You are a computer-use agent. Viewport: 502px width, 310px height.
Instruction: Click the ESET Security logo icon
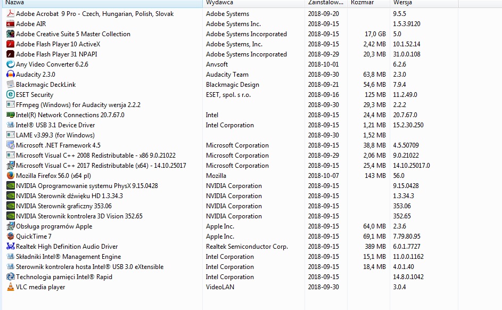click(x=11, y=94)
